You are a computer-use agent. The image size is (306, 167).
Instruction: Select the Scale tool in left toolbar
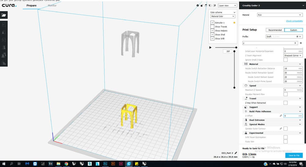point(4,32)
